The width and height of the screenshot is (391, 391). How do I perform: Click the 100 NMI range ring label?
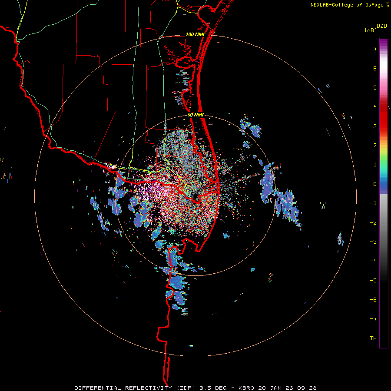click(195, 34)
